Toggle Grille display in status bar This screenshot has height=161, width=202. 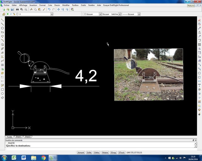(x=89, y=153)
